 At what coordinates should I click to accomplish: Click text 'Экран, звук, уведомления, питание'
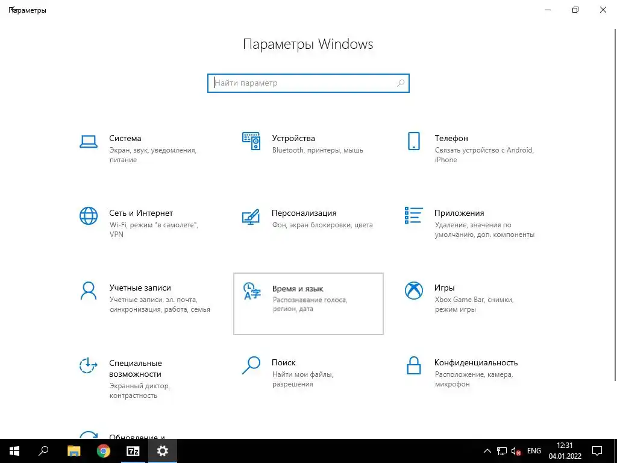point(153,155)
